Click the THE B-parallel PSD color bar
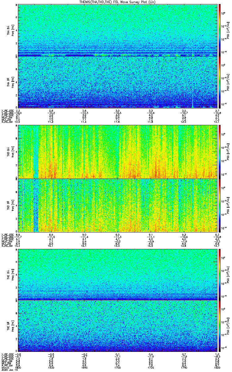 pyautogui.click(x=220, y=326)
